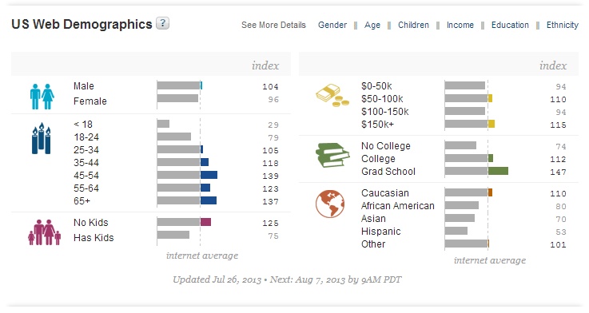Click the family with kids icon
The image size is (589, 313).
point(44,232)
